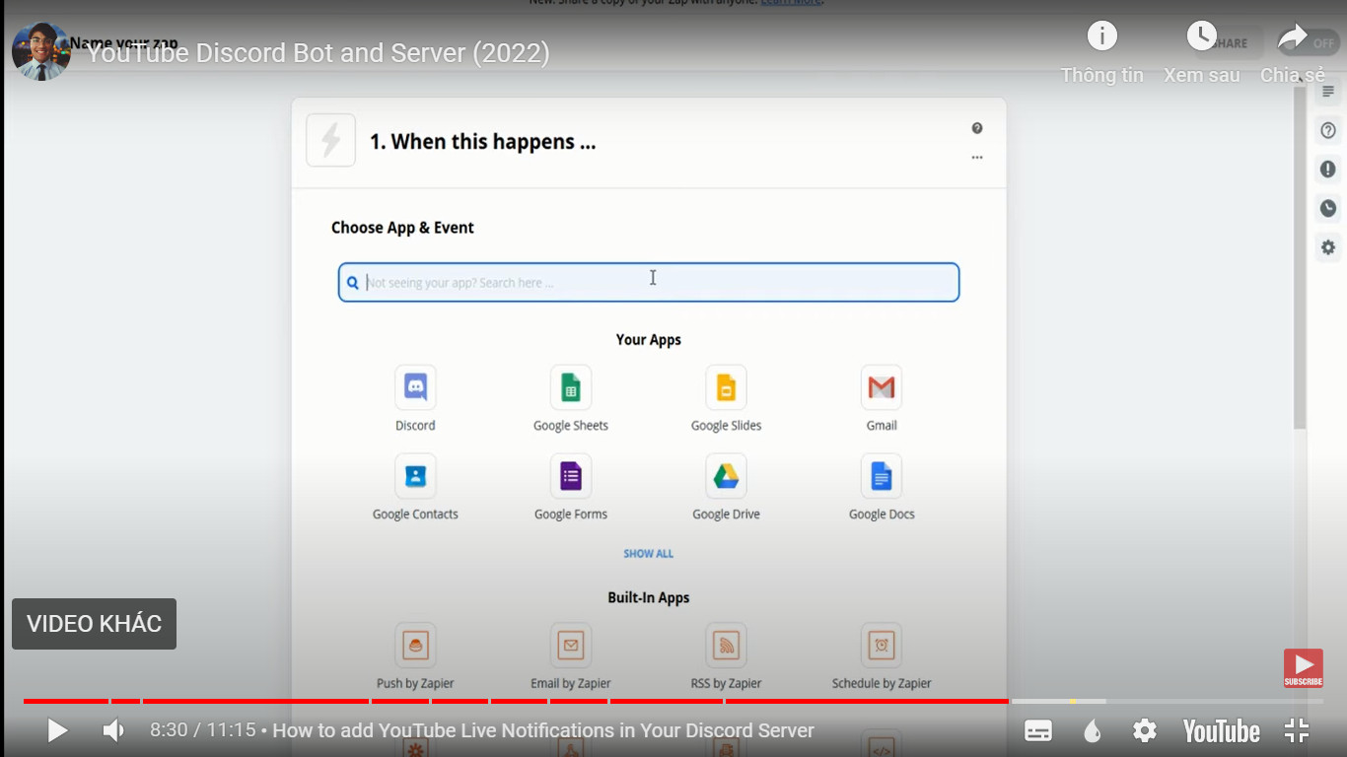Pick the Google Slides app icon
This screenshot has width=1347, height=757.
(726, 387)
